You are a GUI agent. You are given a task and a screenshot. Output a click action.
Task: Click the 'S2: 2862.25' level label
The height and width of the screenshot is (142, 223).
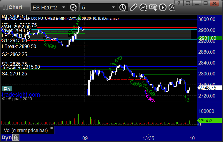pos(14,54)
